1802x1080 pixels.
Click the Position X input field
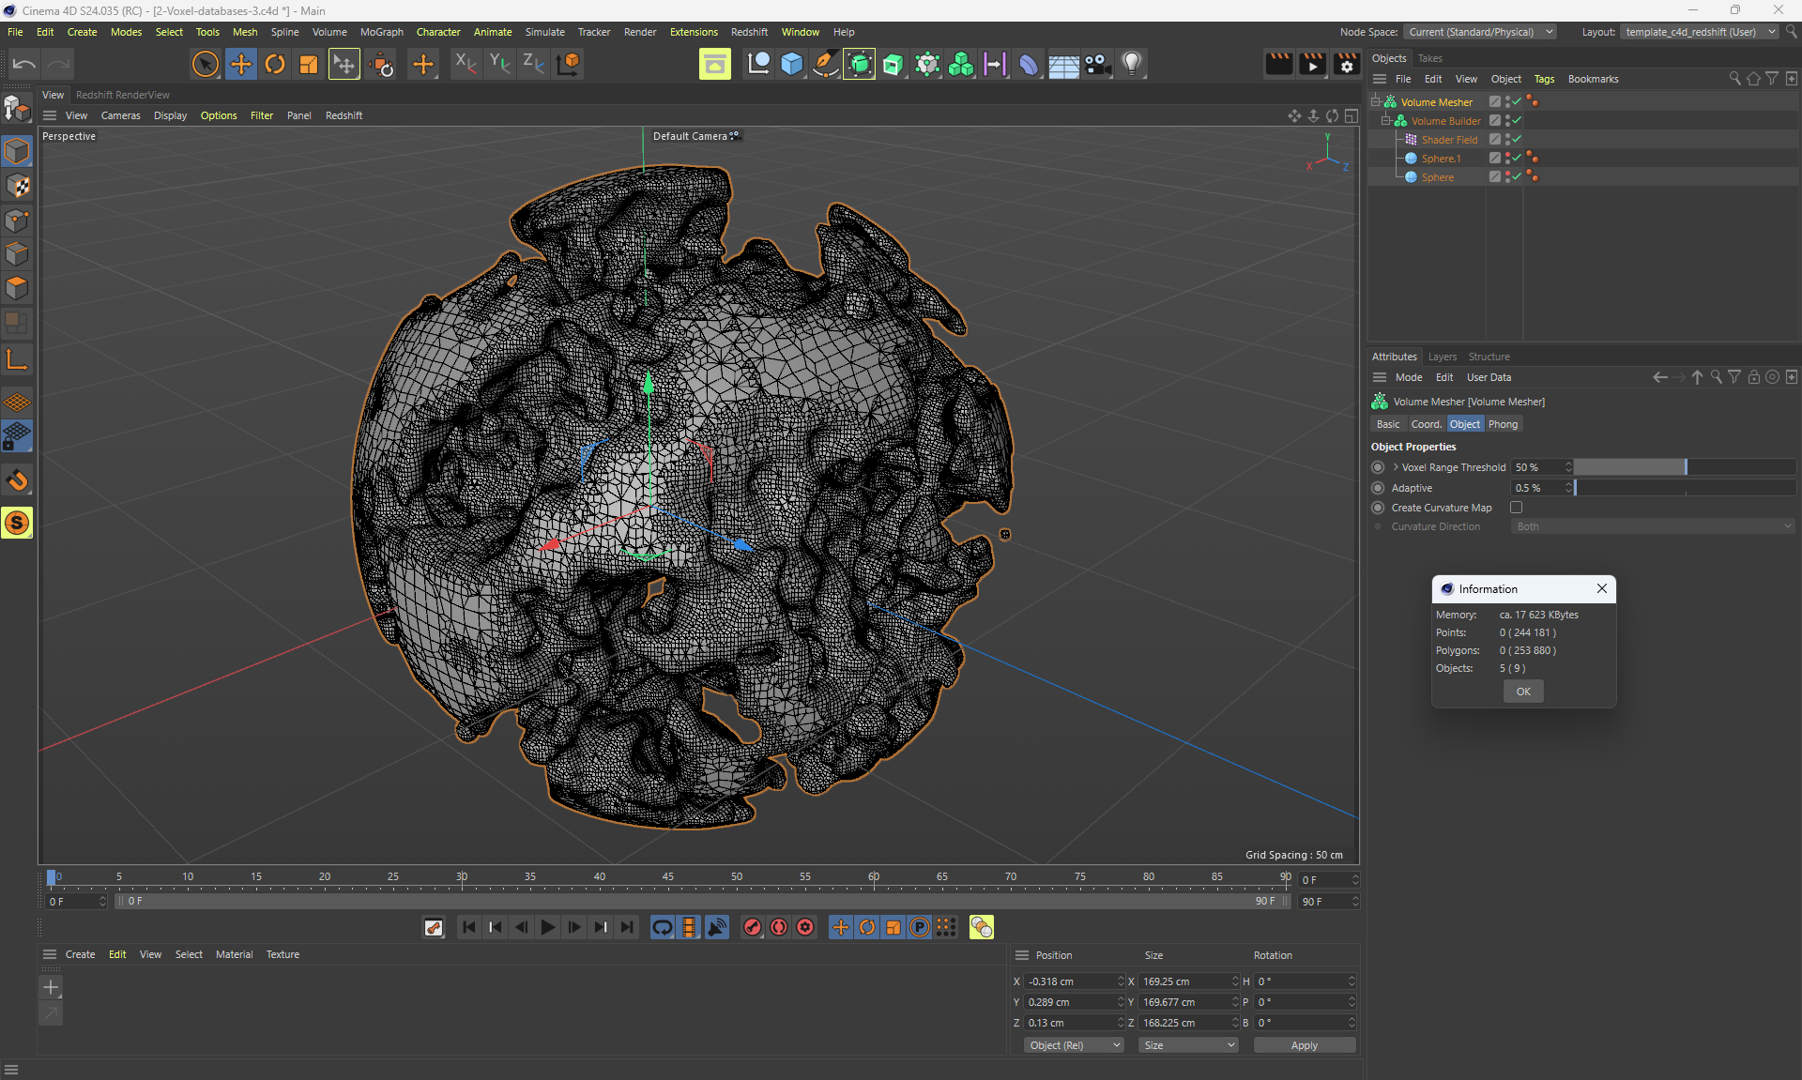click(x=1070, y=981)
